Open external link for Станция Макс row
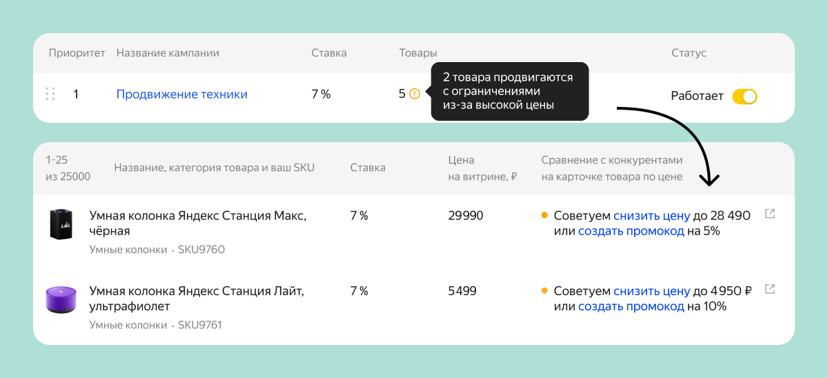Viewport: 828px width, 378px height. pos(770,214)
